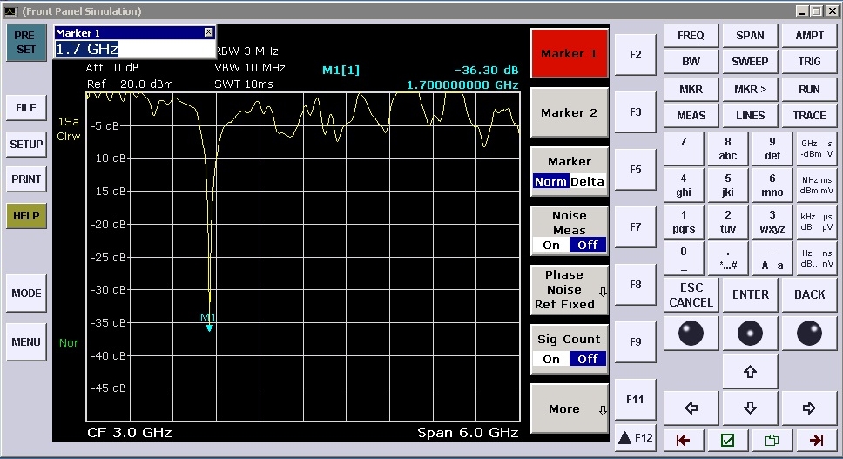
Task: Click the FILE button
Action: pos(26,107)
